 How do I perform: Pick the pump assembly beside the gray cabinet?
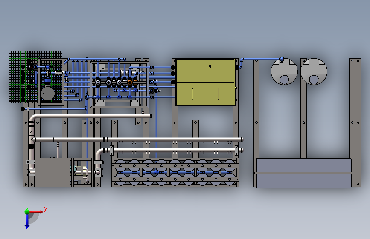tap(82, 173)
